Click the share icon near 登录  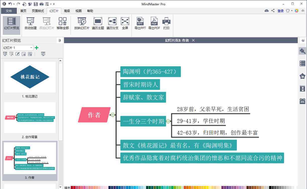click(273, 11)
